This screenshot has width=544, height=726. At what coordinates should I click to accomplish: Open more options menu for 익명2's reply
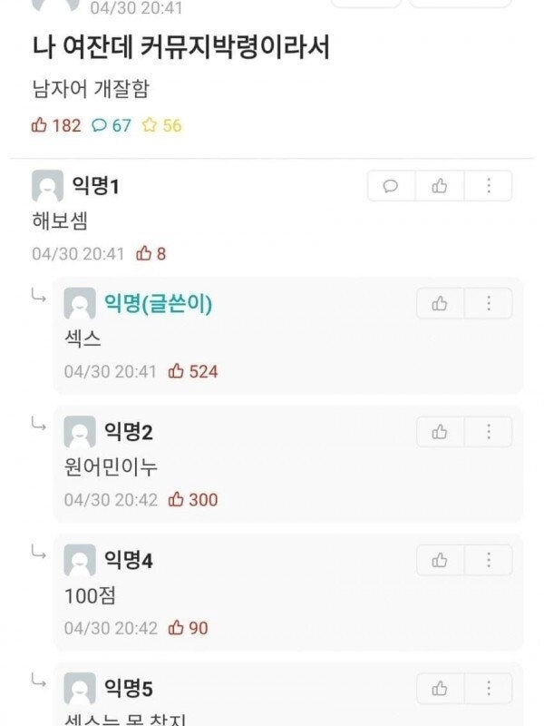489,432
